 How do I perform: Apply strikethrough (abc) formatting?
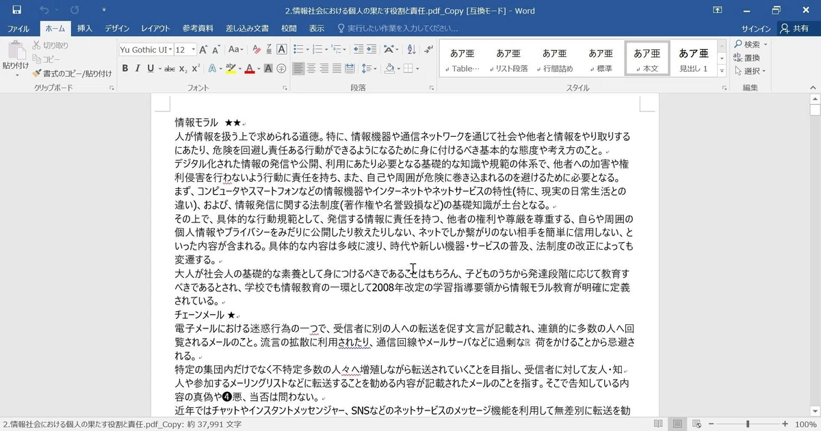point(169,68)
